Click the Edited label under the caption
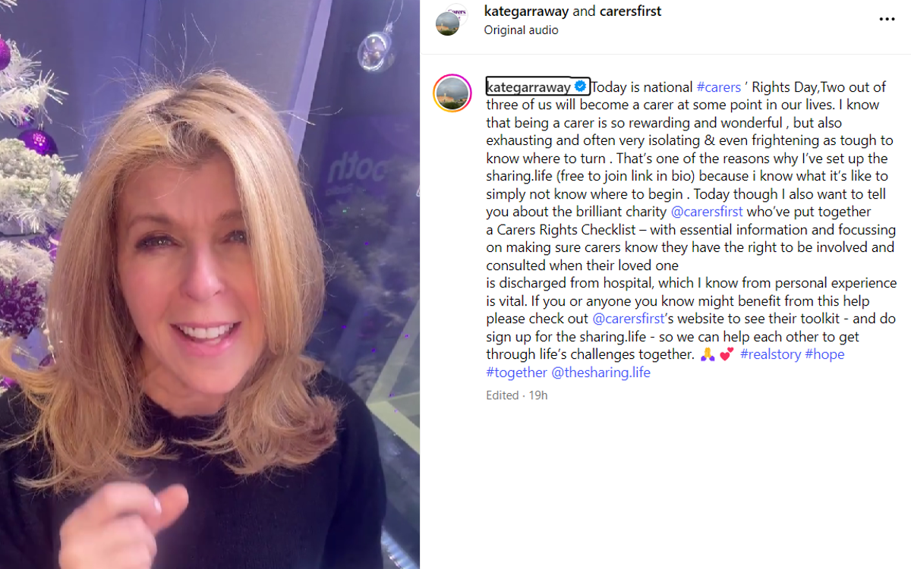Viewport: 911px width, 569px height. click(503, 395)
